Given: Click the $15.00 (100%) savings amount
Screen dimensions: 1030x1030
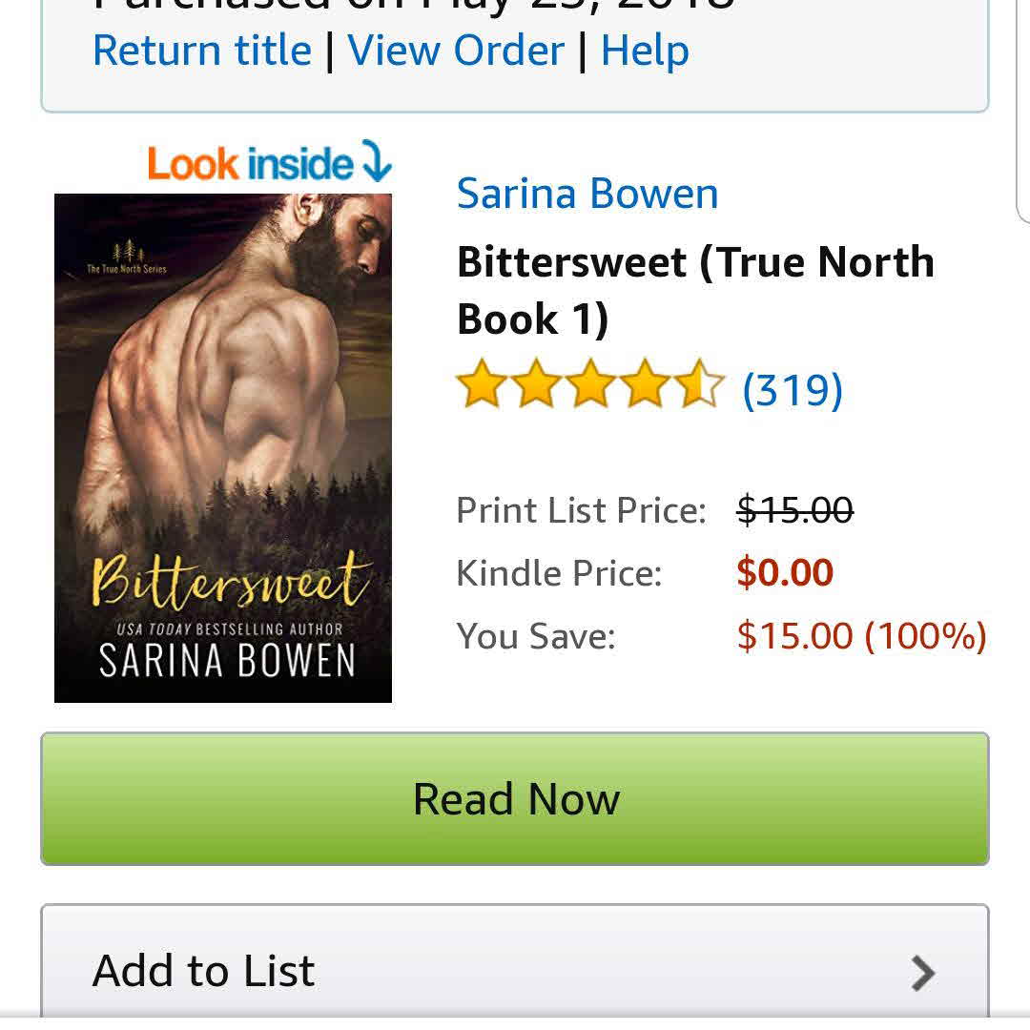Looking at the screenshot, I should point(861,635).
